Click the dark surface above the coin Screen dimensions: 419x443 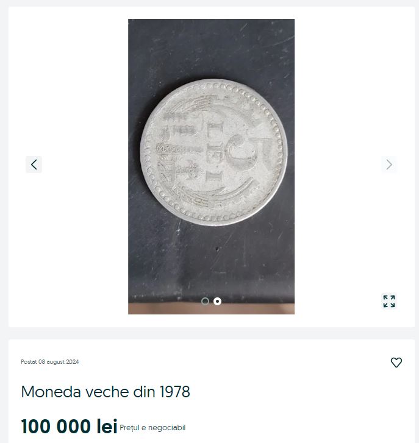coord(211,49)
